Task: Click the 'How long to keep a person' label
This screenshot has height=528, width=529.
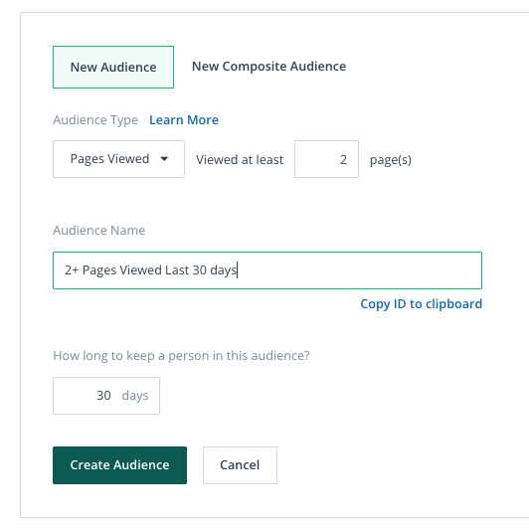Action: pyautogui.click(x=181, y=356)
